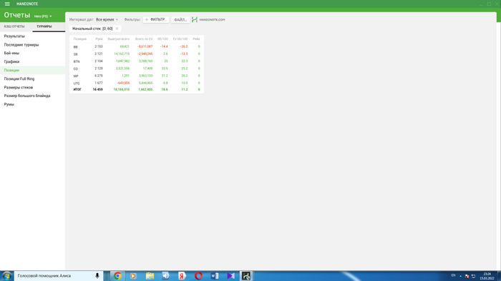
Task: Open the network tray icon
Action: pos(474,276)
